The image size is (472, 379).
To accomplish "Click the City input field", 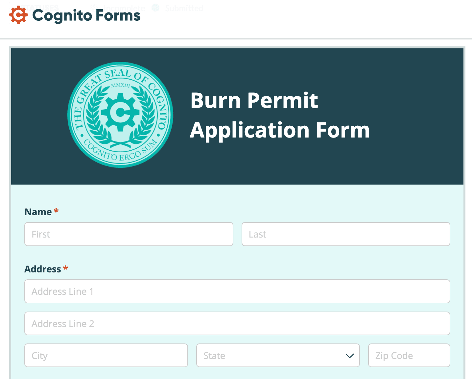I will tap(106, 355).
